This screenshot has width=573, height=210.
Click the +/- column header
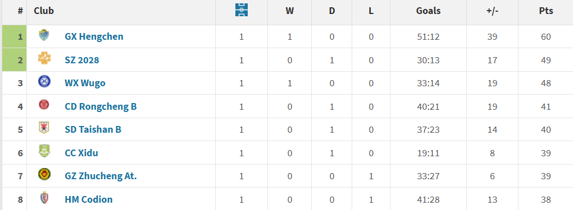pyautogui.click(x=492, y=11)
